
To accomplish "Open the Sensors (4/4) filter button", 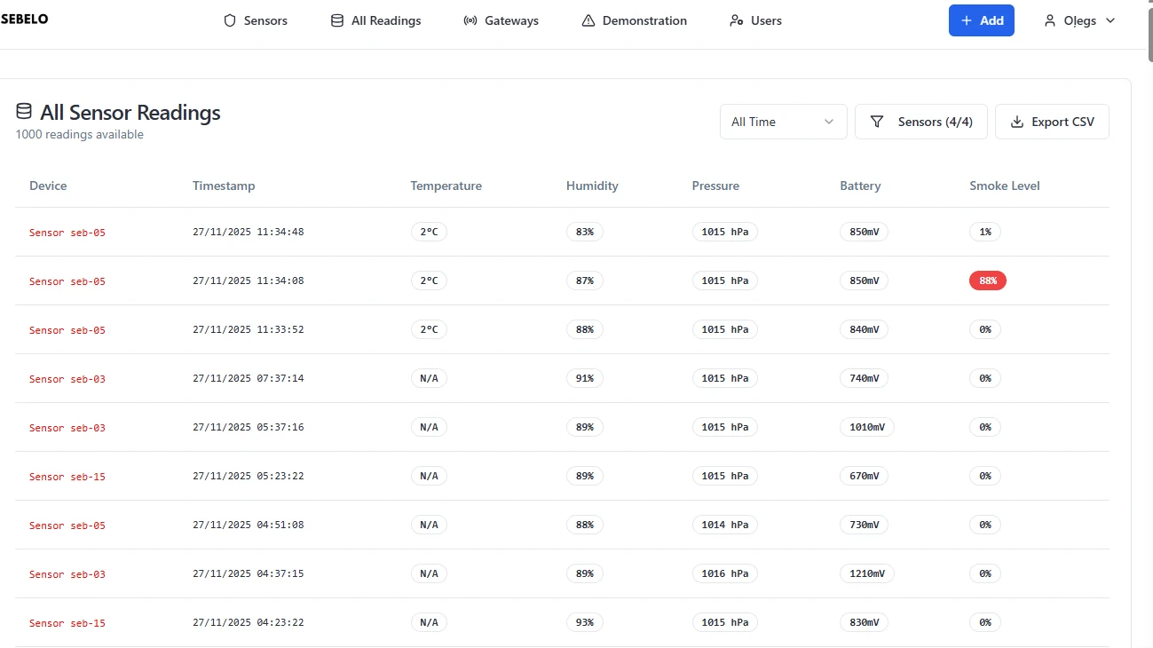I will click(x=921, y=122).
